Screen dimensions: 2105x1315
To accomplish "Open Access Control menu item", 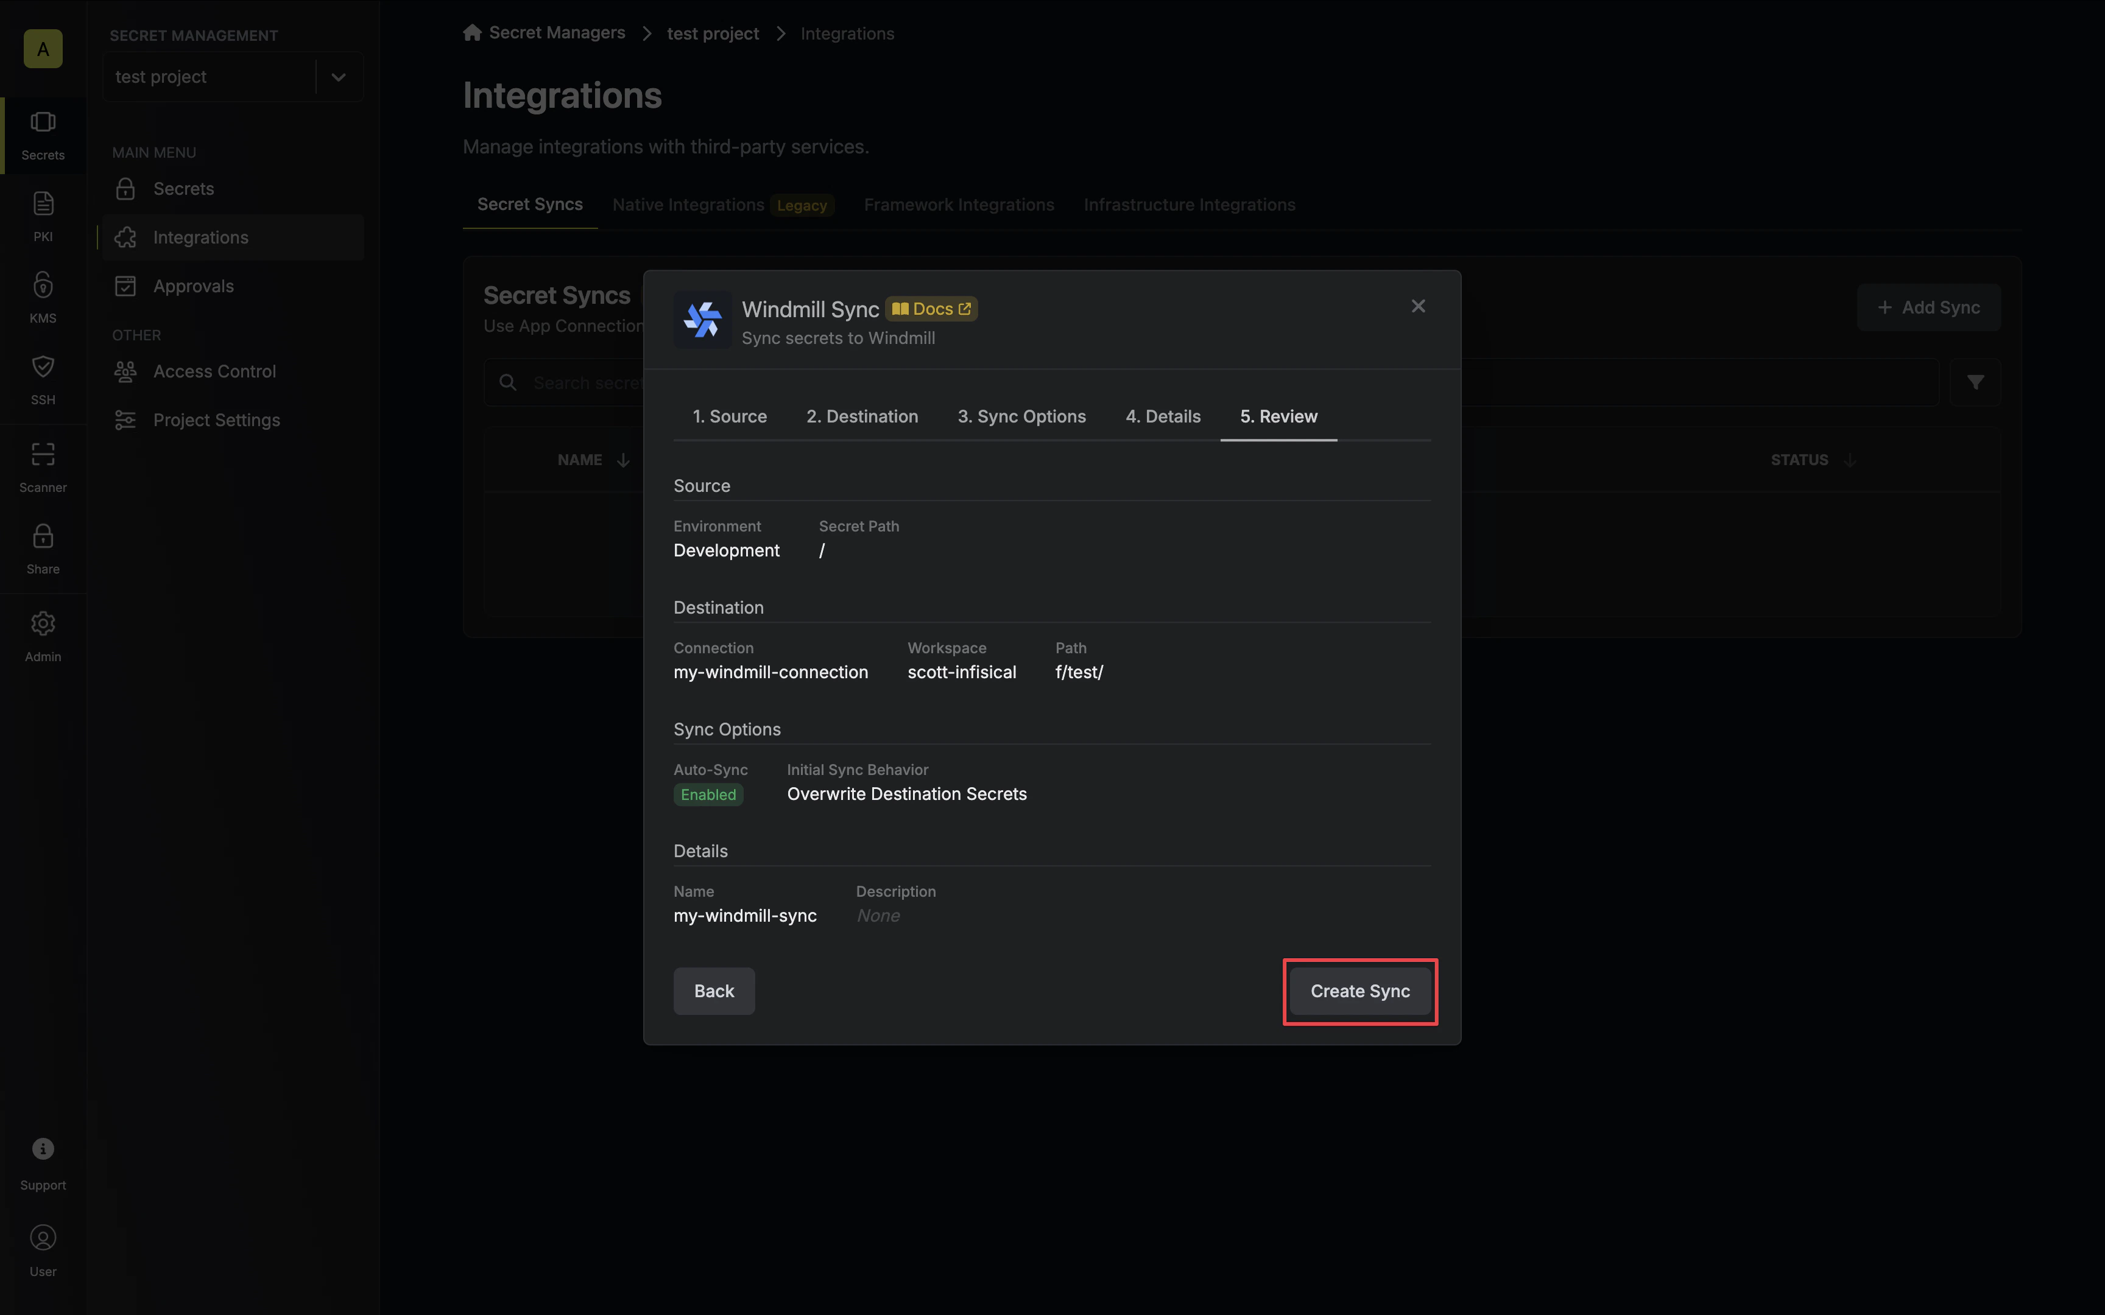I will 232,371.
